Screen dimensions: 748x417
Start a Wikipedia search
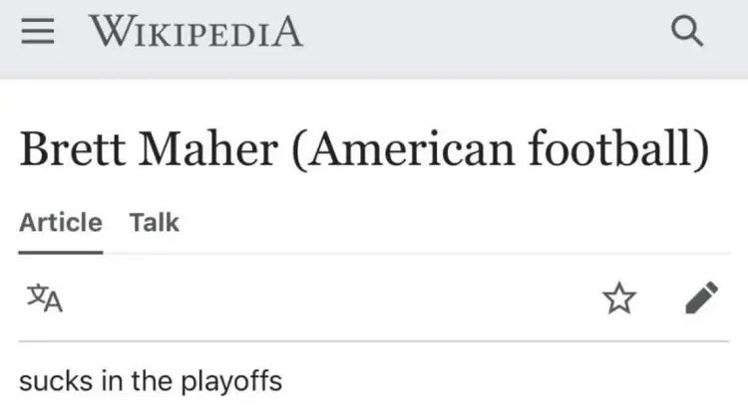coord(687,32)
